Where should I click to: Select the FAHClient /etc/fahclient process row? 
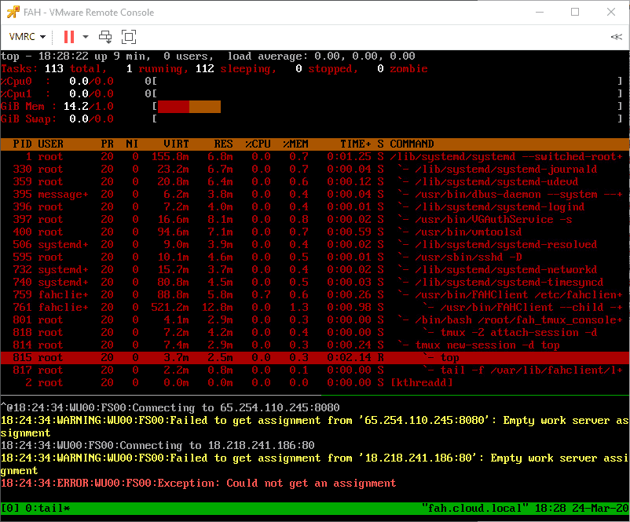pyautogui.click(x=314, y=294)
